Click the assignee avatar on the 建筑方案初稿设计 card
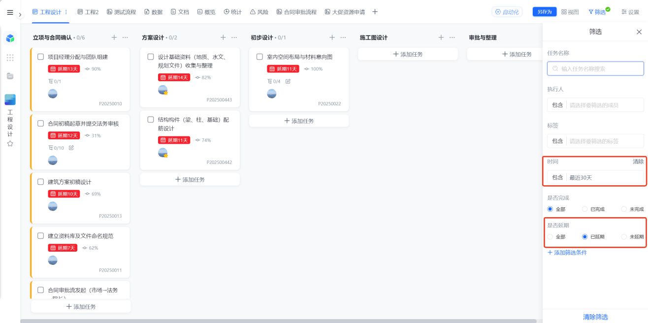The width and height of the screenshot is (648, 323). pos(53,206)
